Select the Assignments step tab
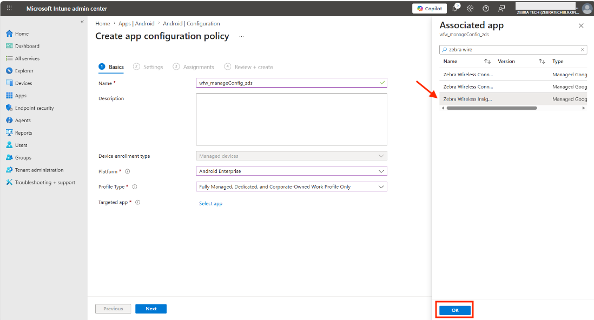Screen dimensions: 594x320 [x=193, y=66]
